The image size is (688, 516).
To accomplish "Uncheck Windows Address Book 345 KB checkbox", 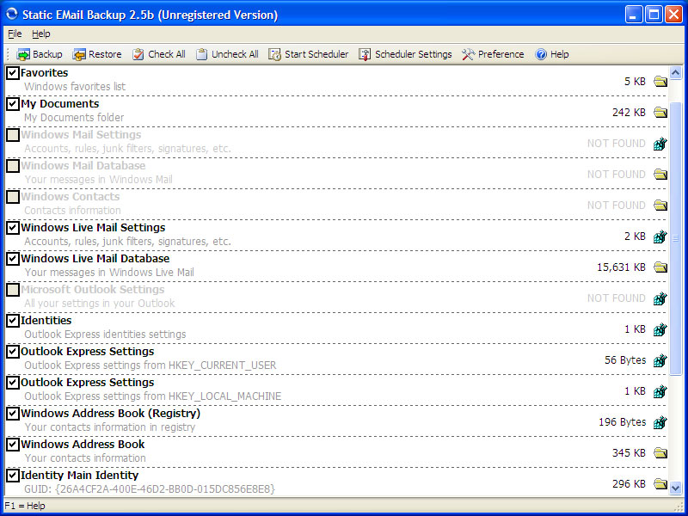I will click(13, 444).
